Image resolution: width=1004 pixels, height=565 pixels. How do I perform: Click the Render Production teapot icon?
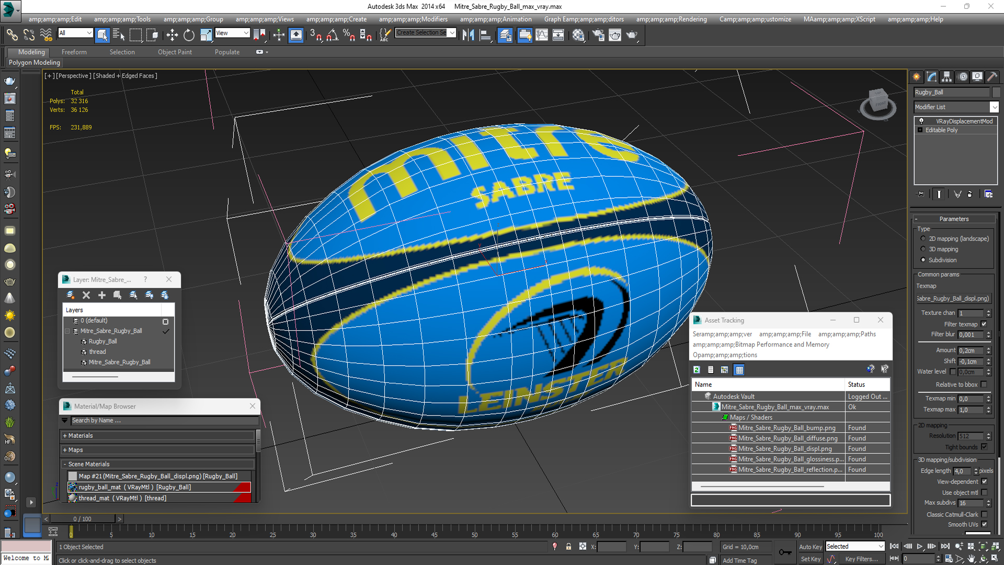(x=632, y=35)
